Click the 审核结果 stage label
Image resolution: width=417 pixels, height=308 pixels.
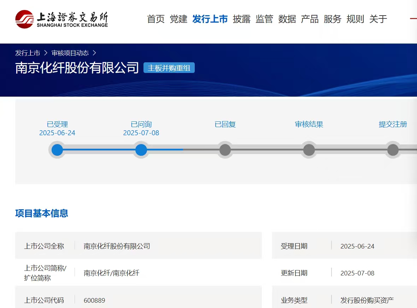(309, 124)
